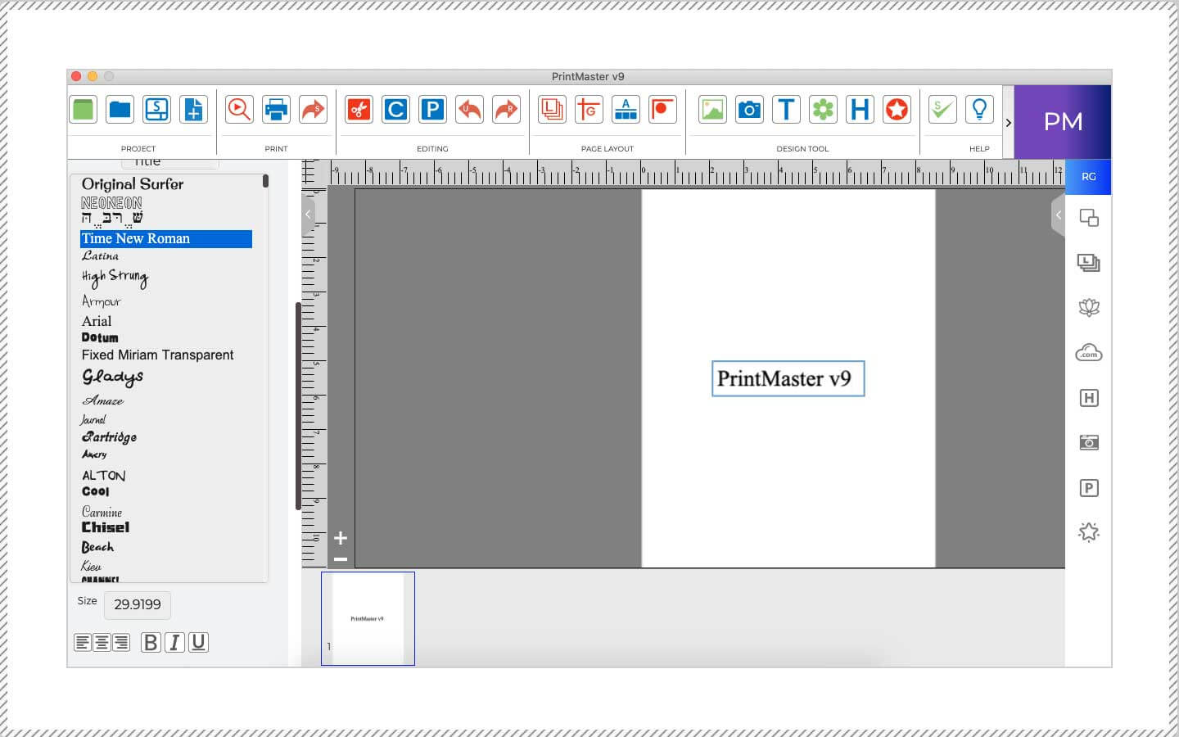Click the light bulb help icon
The height and width of the screenshot is (737, 1179).
pyautogui.click(x=979, y=109)
